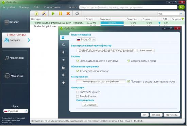Click the Копировать button
The image size is (187, 126).
(x=146, y=50)
